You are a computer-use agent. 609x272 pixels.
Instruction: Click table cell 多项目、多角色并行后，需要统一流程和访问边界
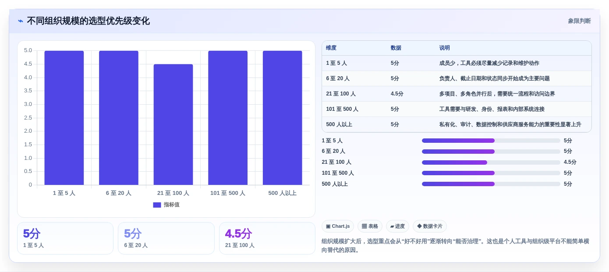pos(497,94)
